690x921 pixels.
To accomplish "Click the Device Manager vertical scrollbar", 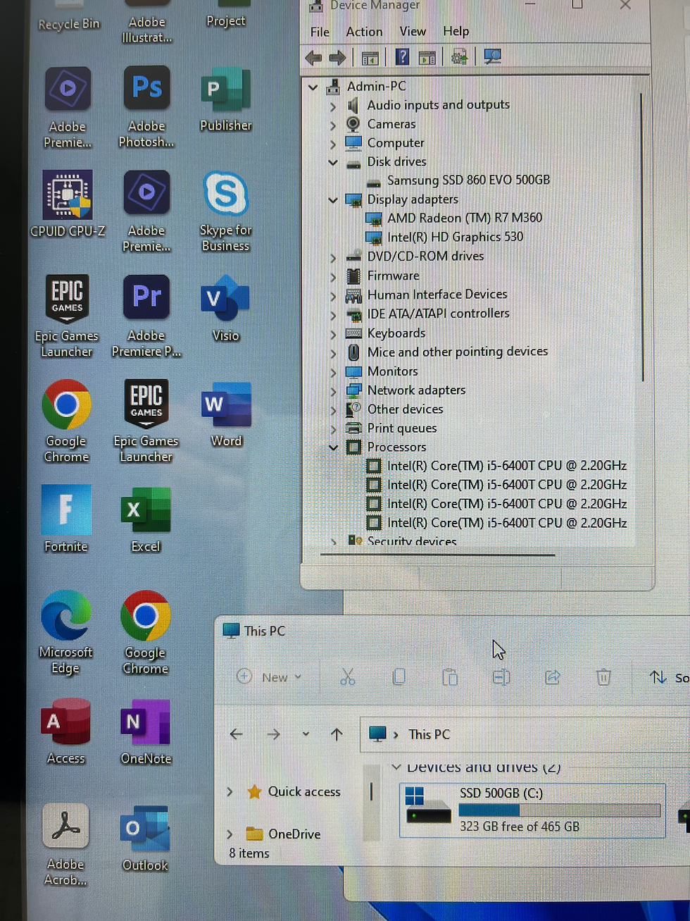I will [641, 237].
